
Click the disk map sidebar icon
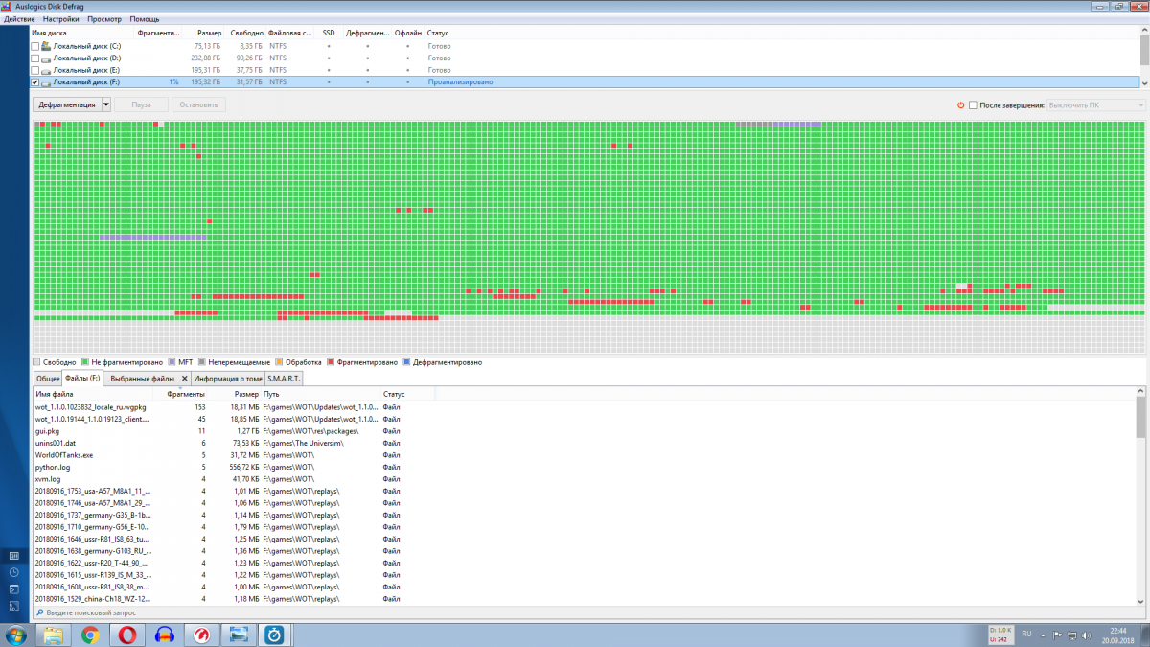pos(13,556)
